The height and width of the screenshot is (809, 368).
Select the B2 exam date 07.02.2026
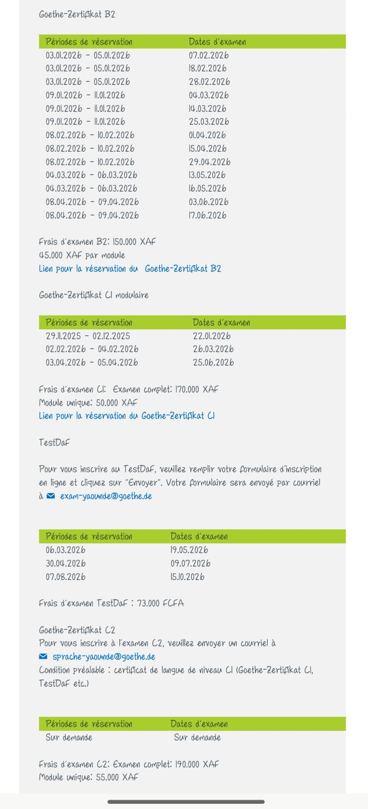pos(208,55)
